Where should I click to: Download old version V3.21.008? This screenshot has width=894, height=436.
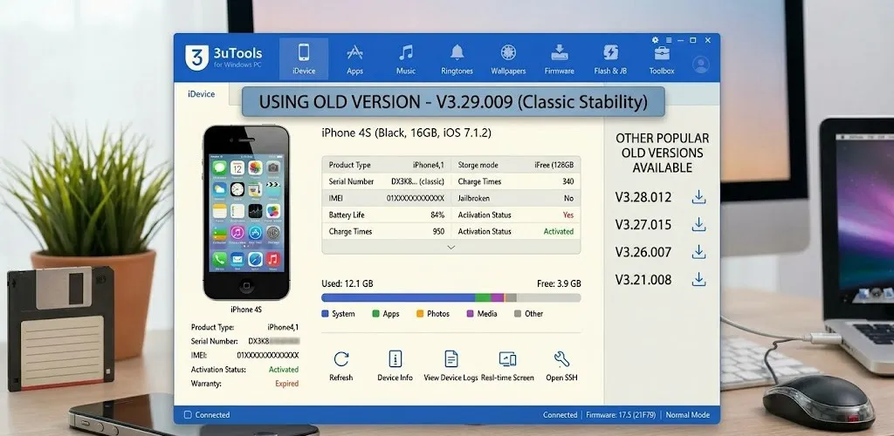(x=698, y=279)
